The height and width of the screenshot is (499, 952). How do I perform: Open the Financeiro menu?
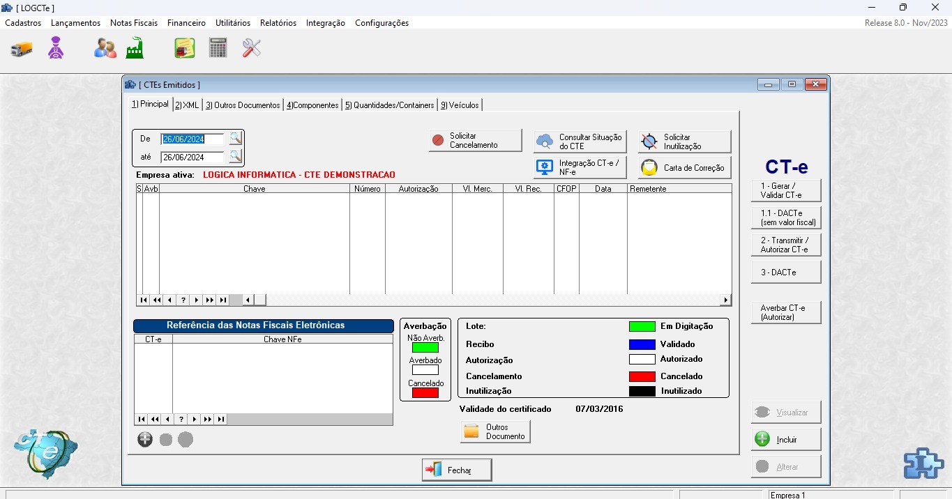(x=186, y=23)
